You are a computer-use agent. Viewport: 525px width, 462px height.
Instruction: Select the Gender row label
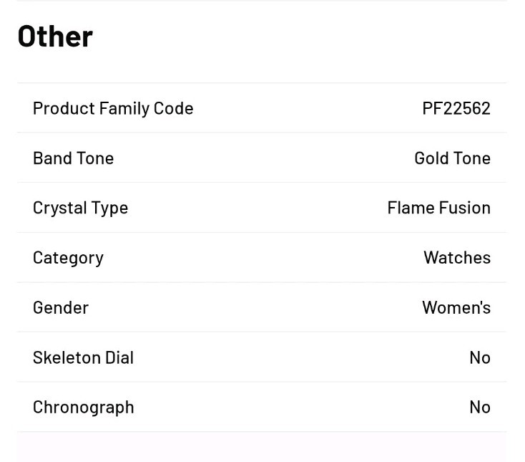coord(61,308)
